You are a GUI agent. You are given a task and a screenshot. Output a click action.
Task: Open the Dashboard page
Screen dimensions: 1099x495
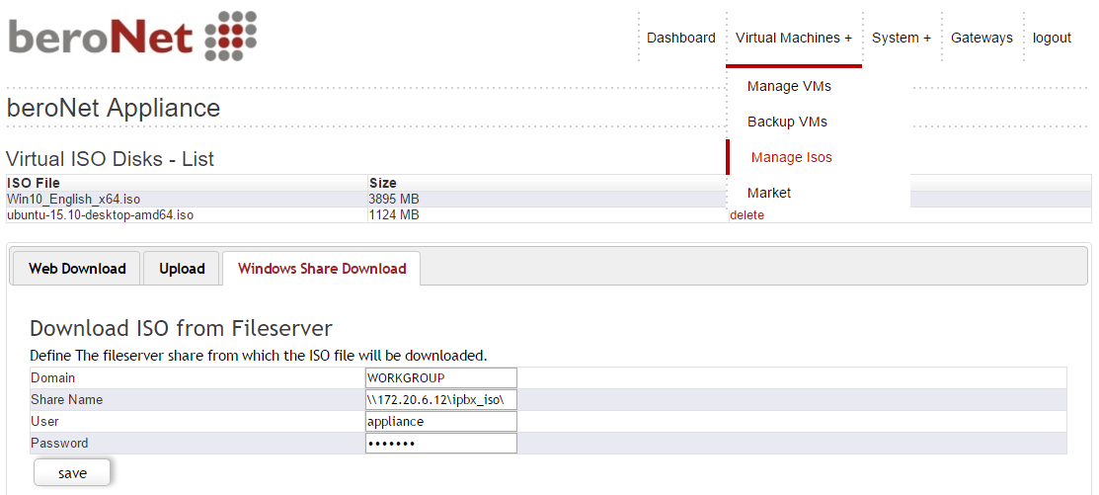click(680, 38)
